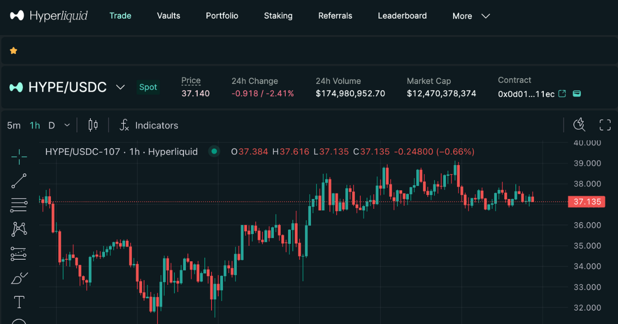
Task: Open the chart quick search icon
Action: coord(580,124)
